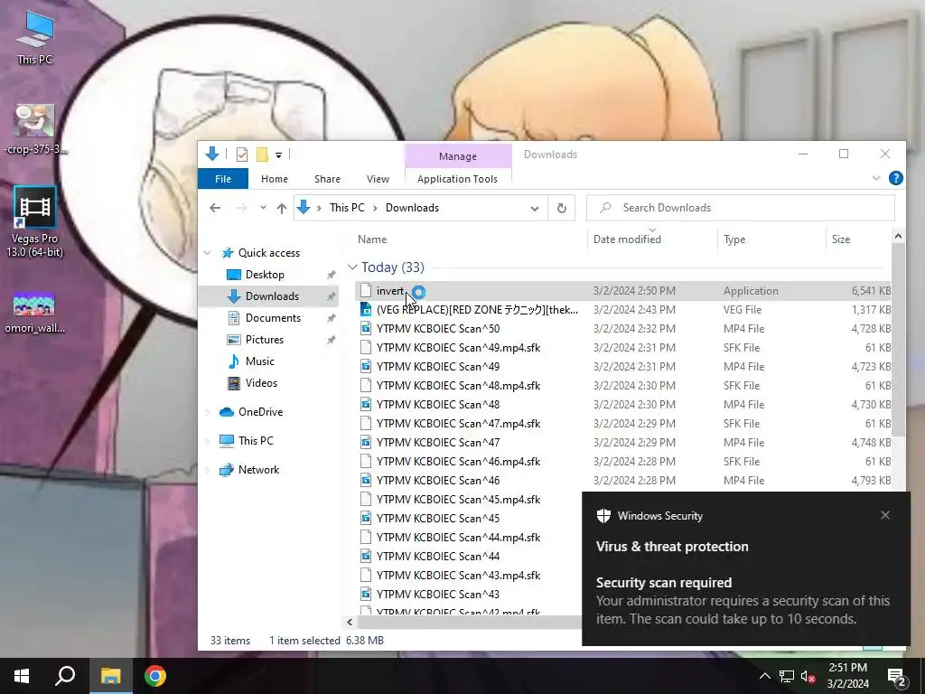Click the vertical scrollbar in file list
This screenshot has height=694, width=925.
click(x=898, y=341)
